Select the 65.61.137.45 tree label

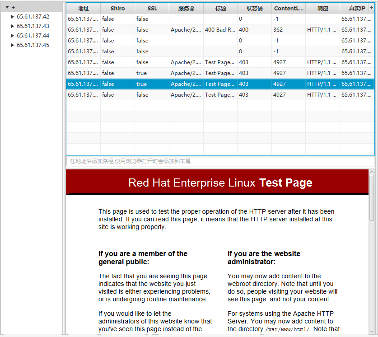coord(33,45)
